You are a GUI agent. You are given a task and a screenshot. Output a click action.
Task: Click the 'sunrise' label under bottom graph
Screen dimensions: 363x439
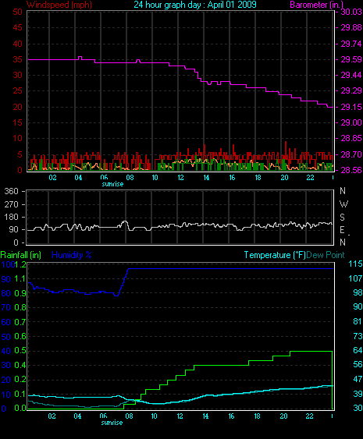(x=112, y=423)
